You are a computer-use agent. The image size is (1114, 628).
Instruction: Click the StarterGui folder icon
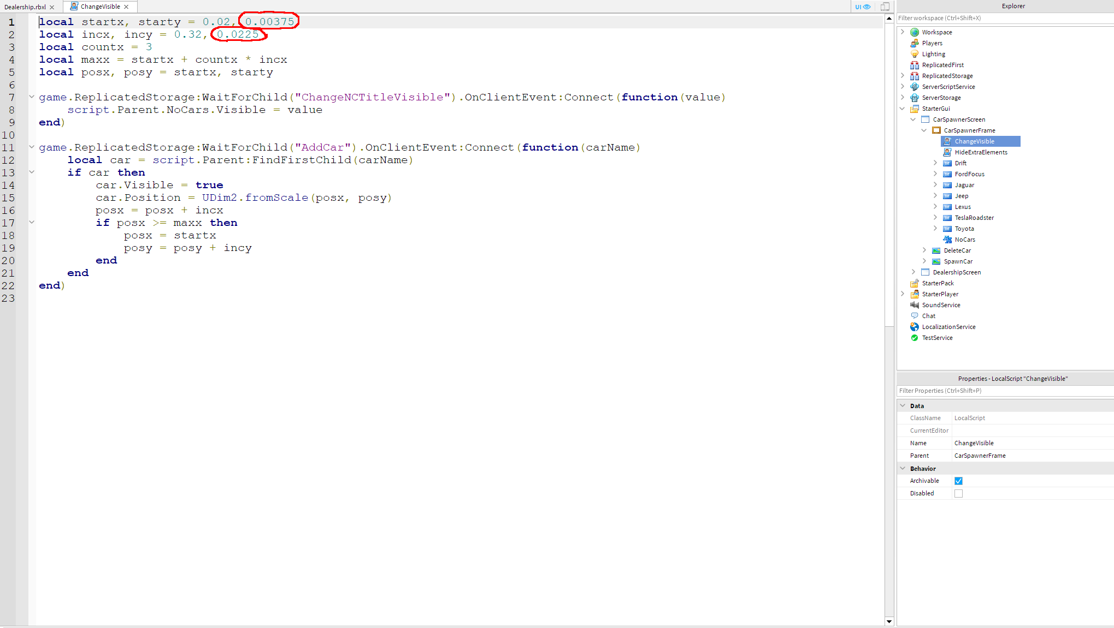[x=915, y=109]
